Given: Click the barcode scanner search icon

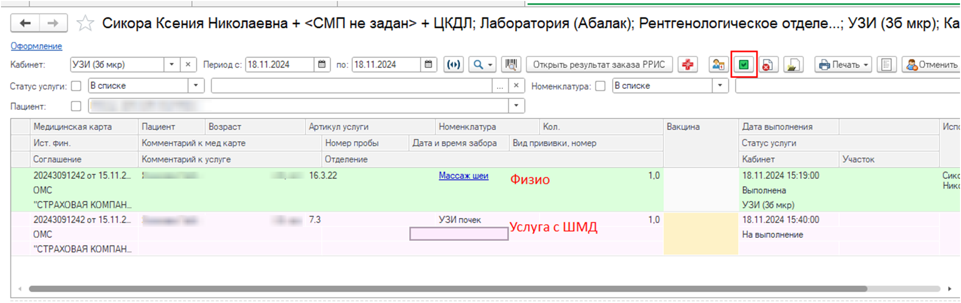Looking at the screenshot, I should (510, 65).
